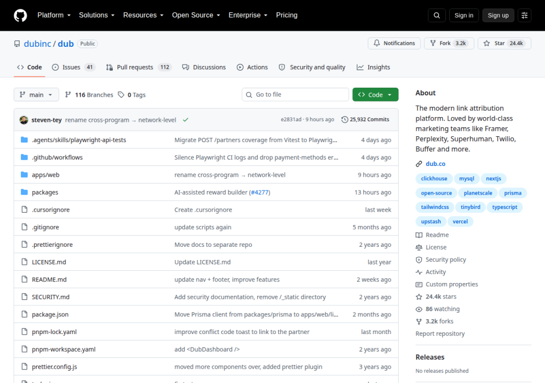This screenshot has height=383, width=545.
Task: Expand the Open Source menu
Action: (x=196, y=15)
